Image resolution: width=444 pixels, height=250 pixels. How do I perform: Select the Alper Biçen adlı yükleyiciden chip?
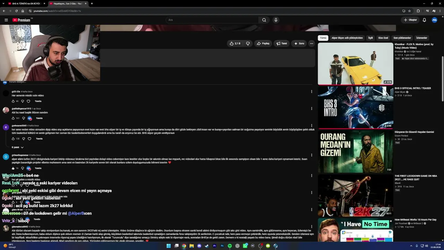click(x=347, y=38)
